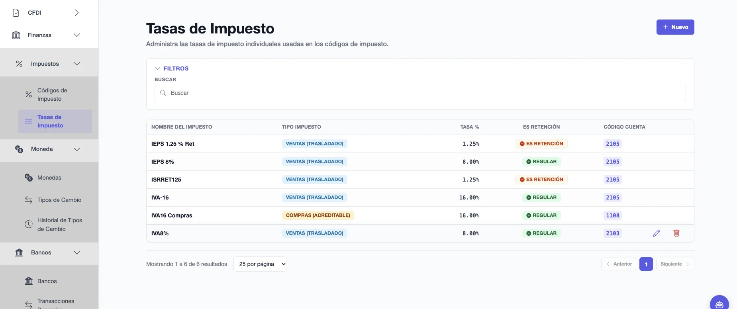The width and height of the screenshot is (737, 309).
Task: Click the CFDI document icon
Action: point(16,13)
